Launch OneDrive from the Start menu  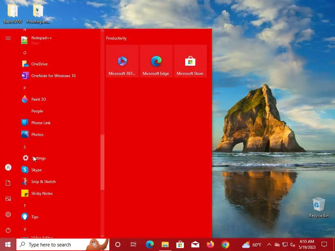coord(60,64)
